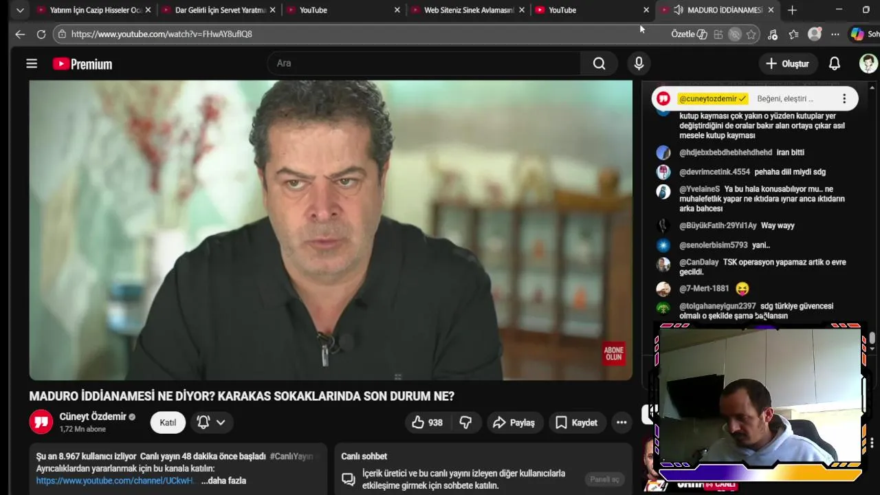Open more video actions ellipsis
This screenshot has width=880, height=495.
[x=621, y=422]
